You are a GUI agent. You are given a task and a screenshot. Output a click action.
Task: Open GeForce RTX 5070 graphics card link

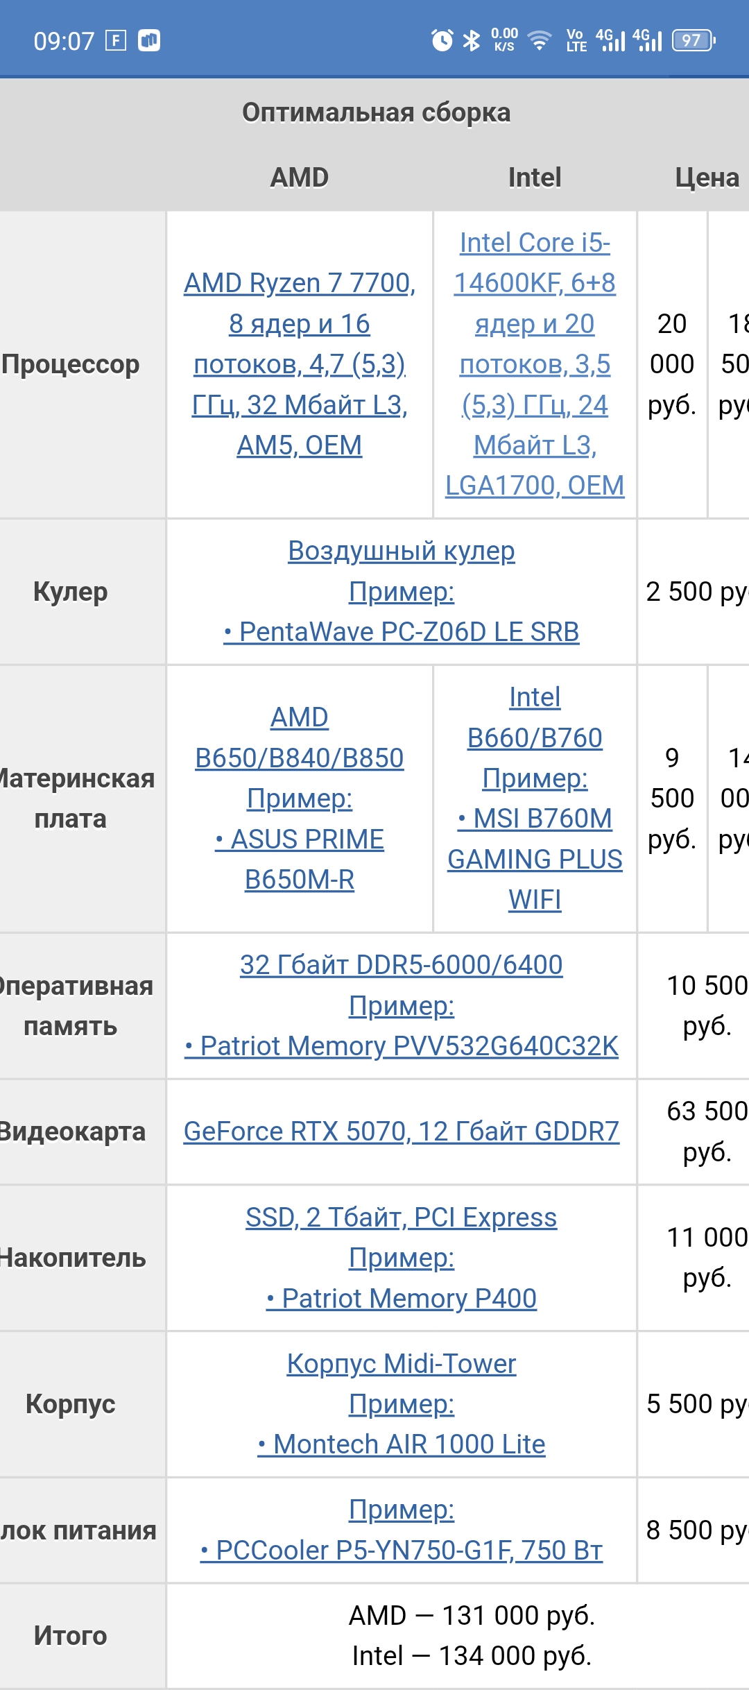click(402, 1132)
